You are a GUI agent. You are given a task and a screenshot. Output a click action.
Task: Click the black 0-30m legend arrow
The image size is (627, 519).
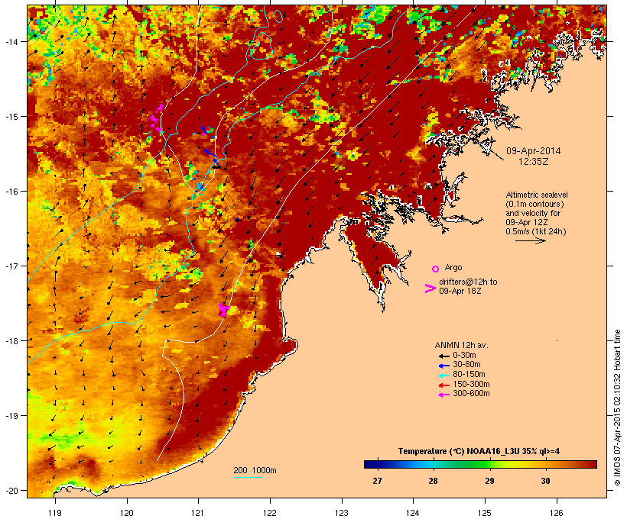(443, 356)
